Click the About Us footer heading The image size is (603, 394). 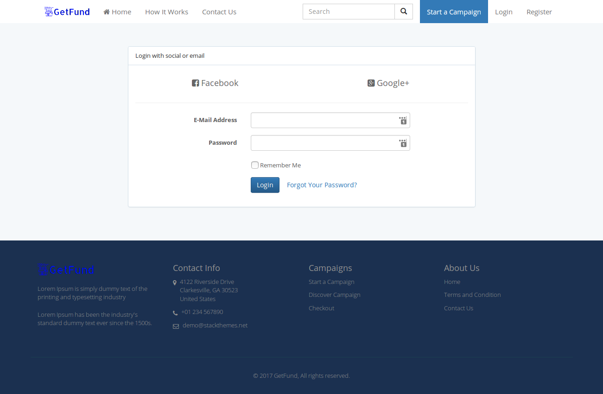462,268
